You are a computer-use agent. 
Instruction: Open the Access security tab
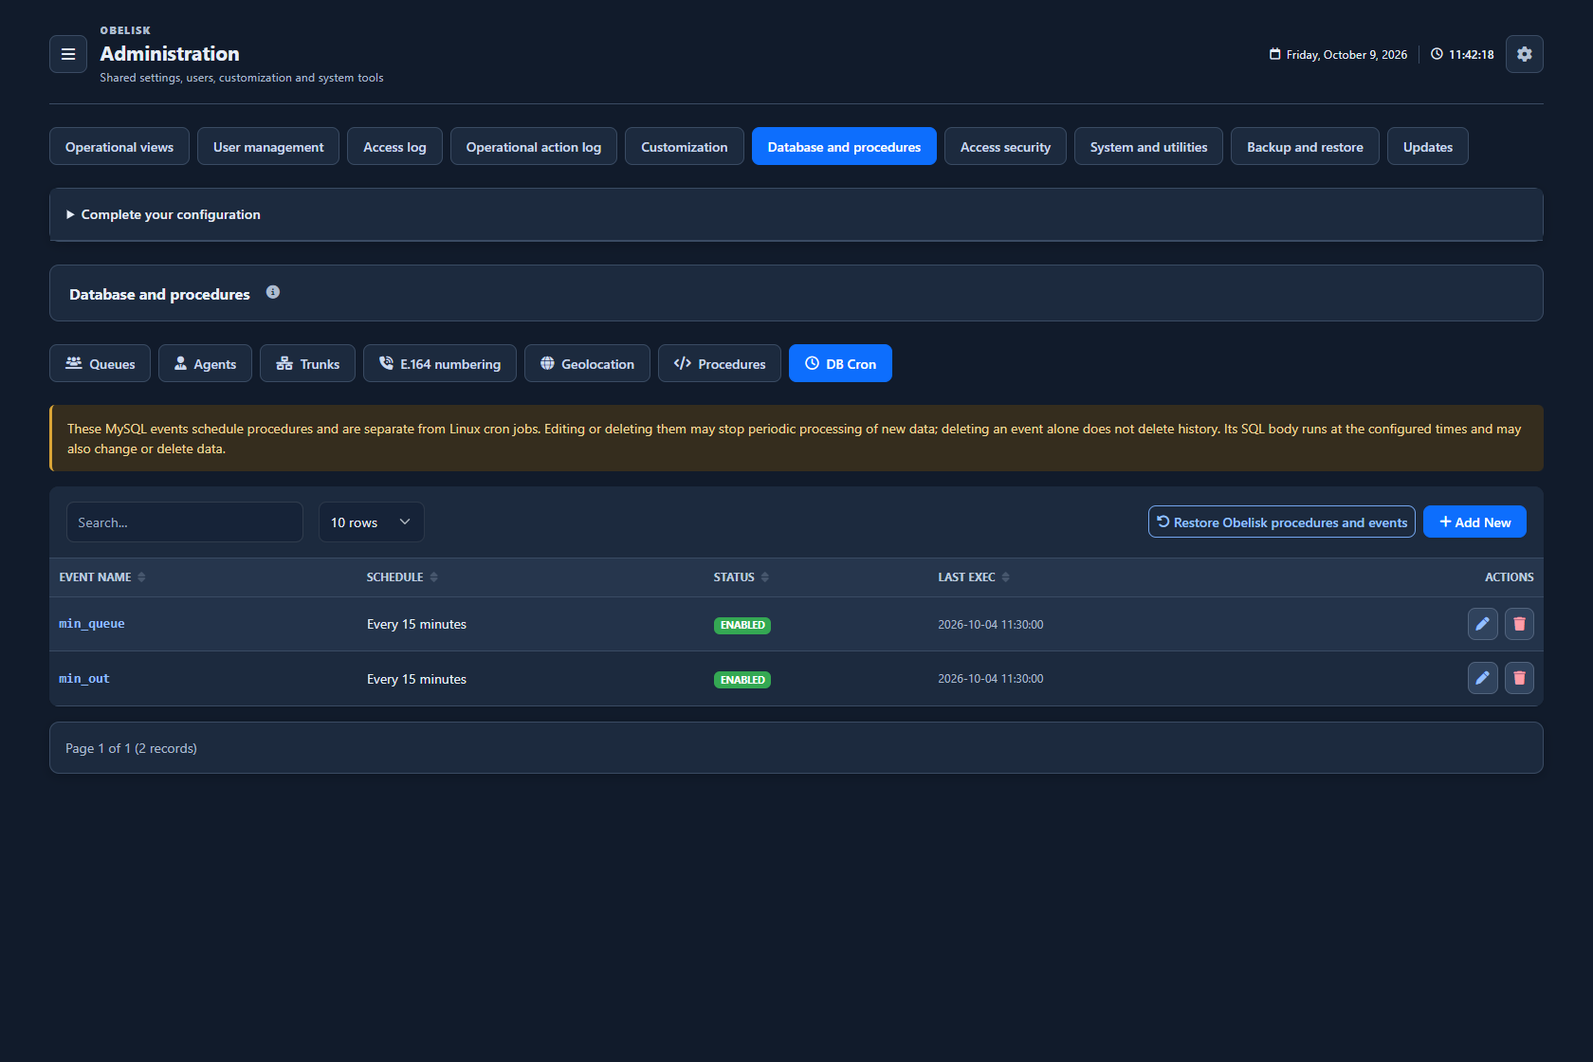click(1005, 146)
